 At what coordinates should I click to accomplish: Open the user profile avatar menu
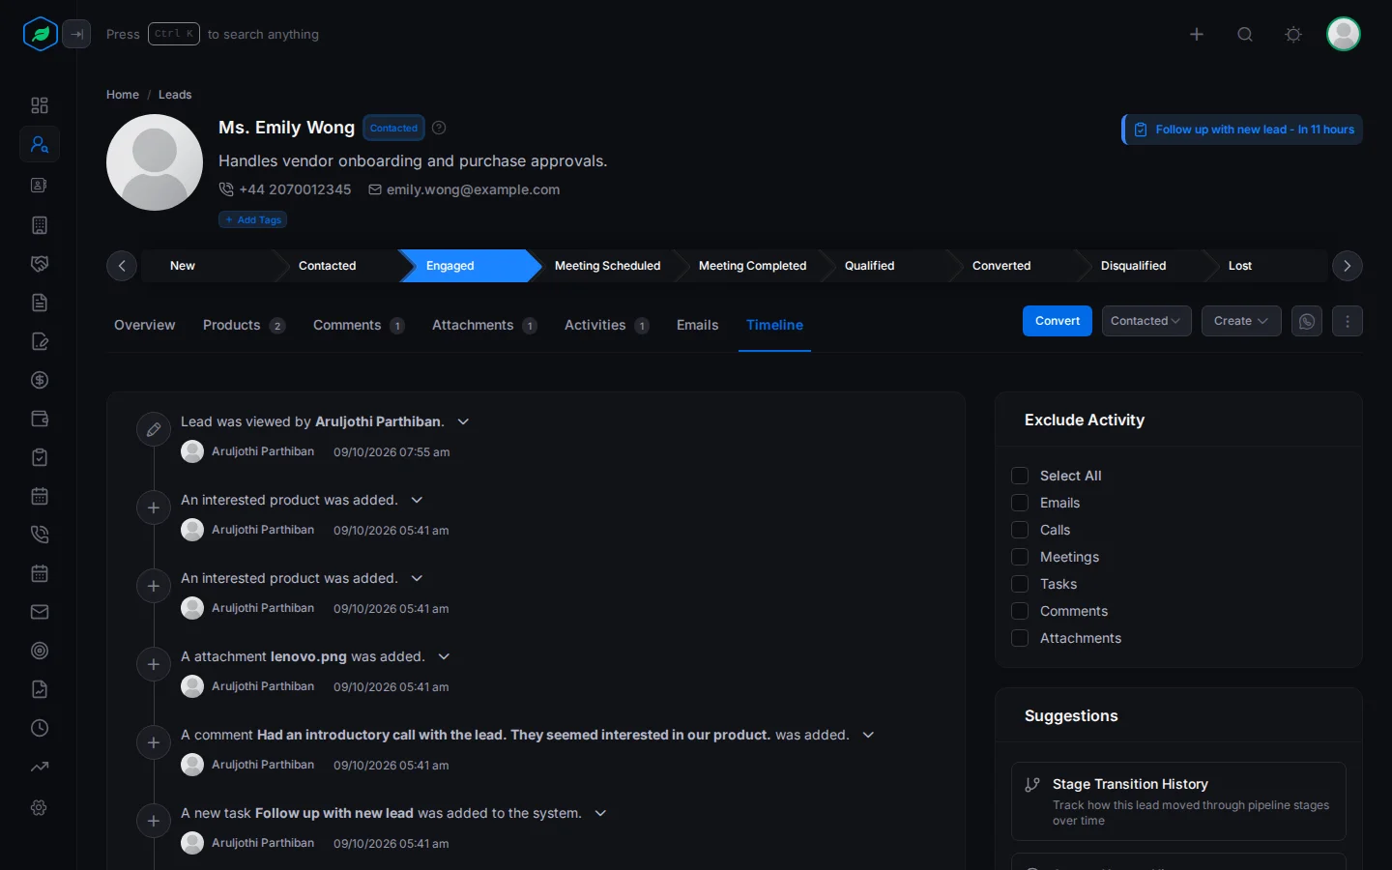(x=1344, y=34)
